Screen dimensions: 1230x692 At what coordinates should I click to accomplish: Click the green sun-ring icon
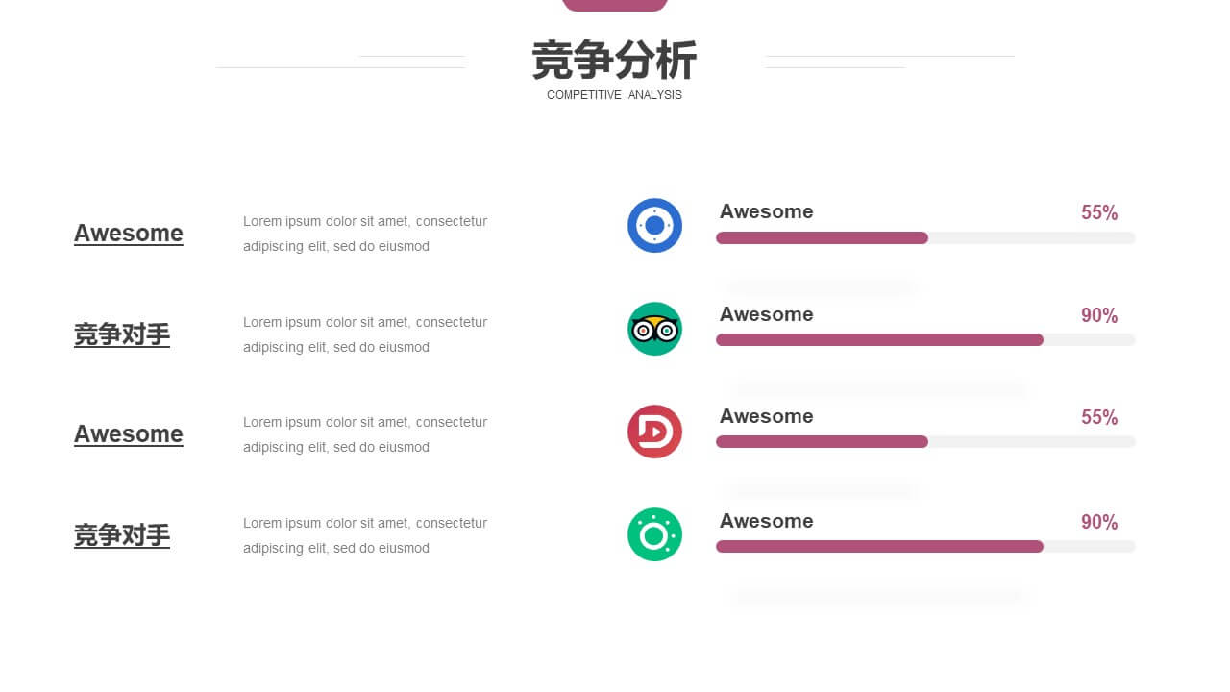click(654, 534)
